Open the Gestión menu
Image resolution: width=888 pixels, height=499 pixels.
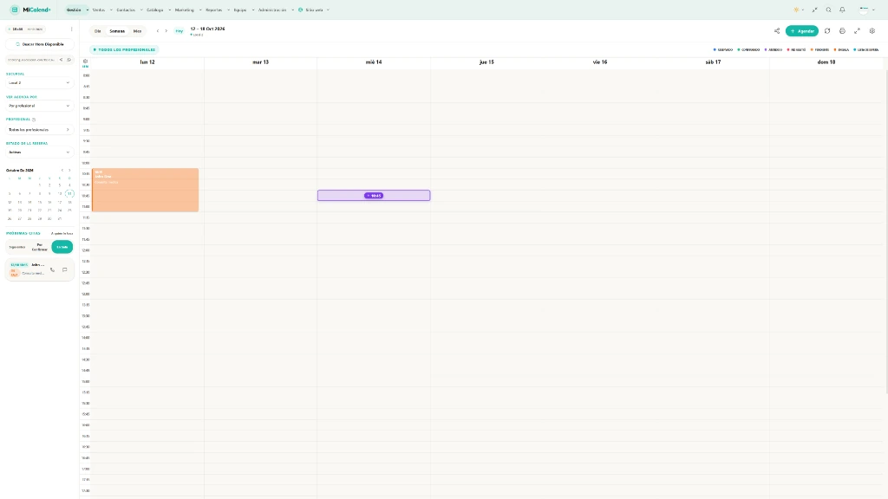point(76,10)
